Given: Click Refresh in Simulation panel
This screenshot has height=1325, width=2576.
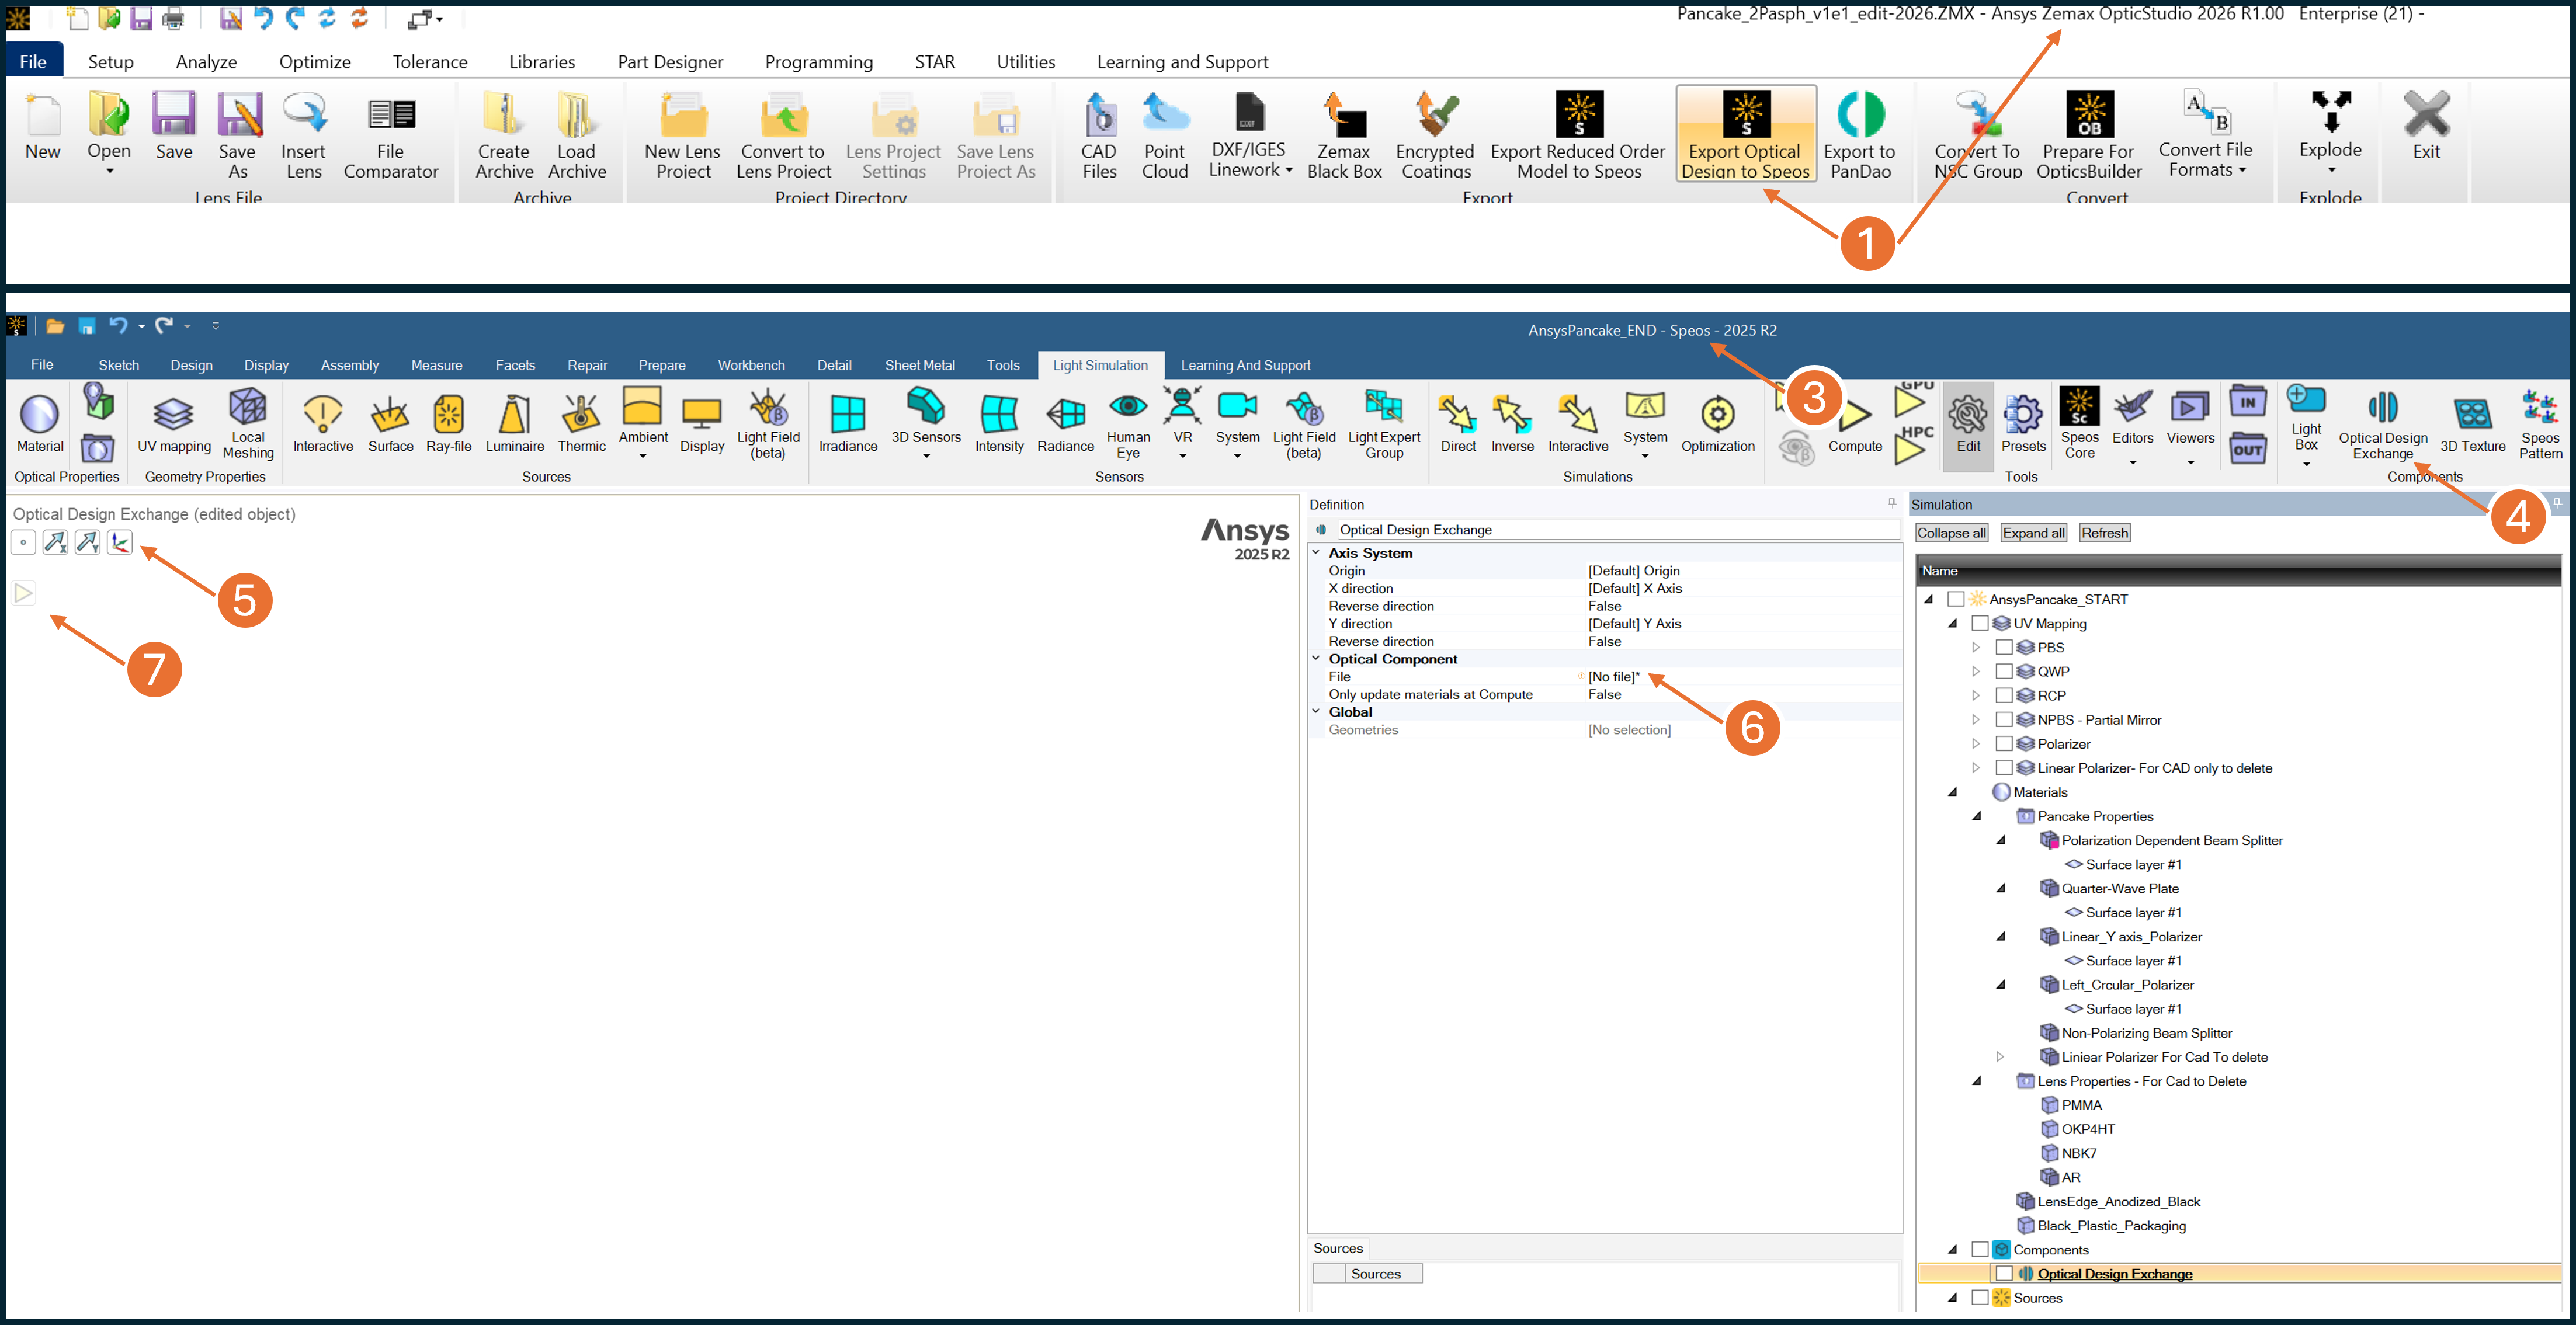Looking at the screenshot, I should tap(2104, 533).
